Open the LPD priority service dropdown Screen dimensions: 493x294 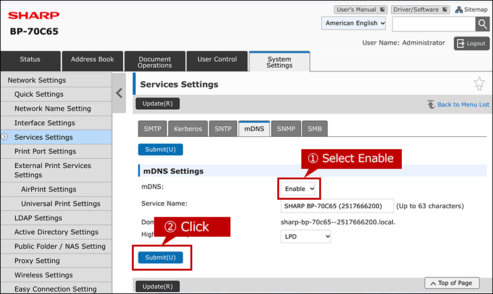(306, 237)
